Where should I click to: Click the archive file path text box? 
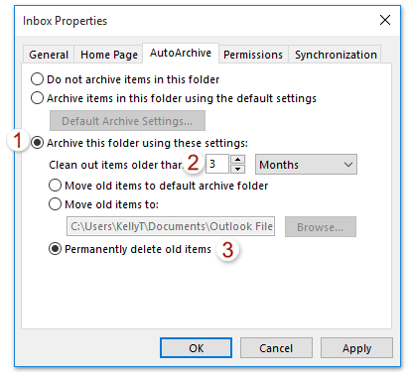click(x=171, y=226)
